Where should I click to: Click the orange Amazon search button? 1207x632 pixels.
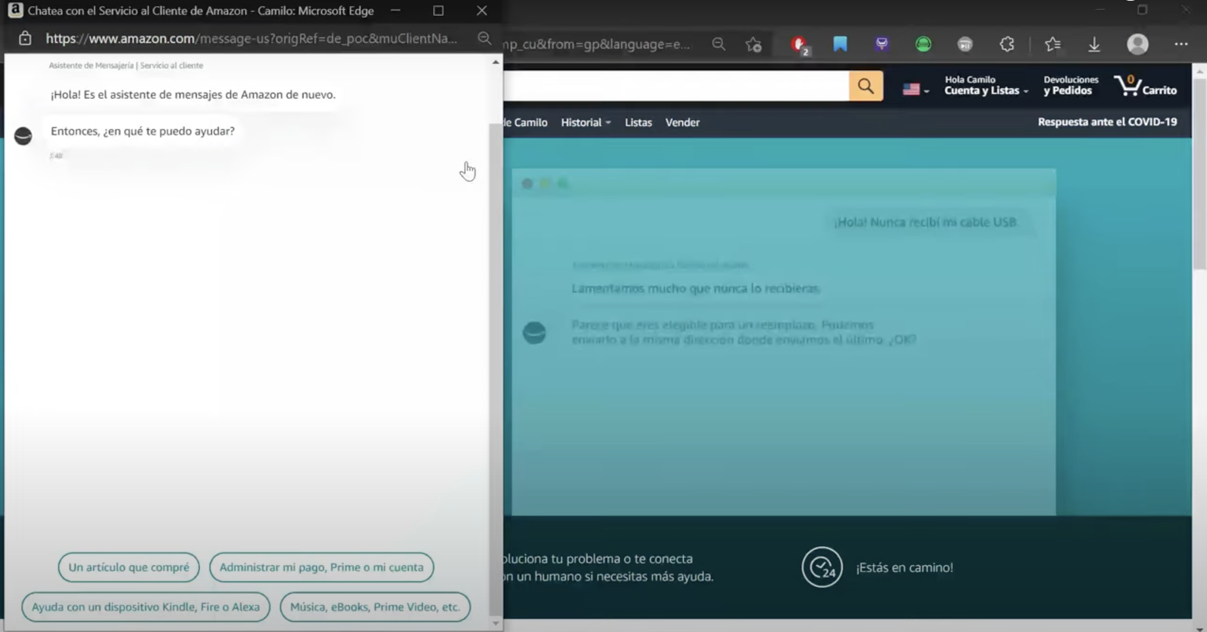pyautogui.click(x=866, y=86)
